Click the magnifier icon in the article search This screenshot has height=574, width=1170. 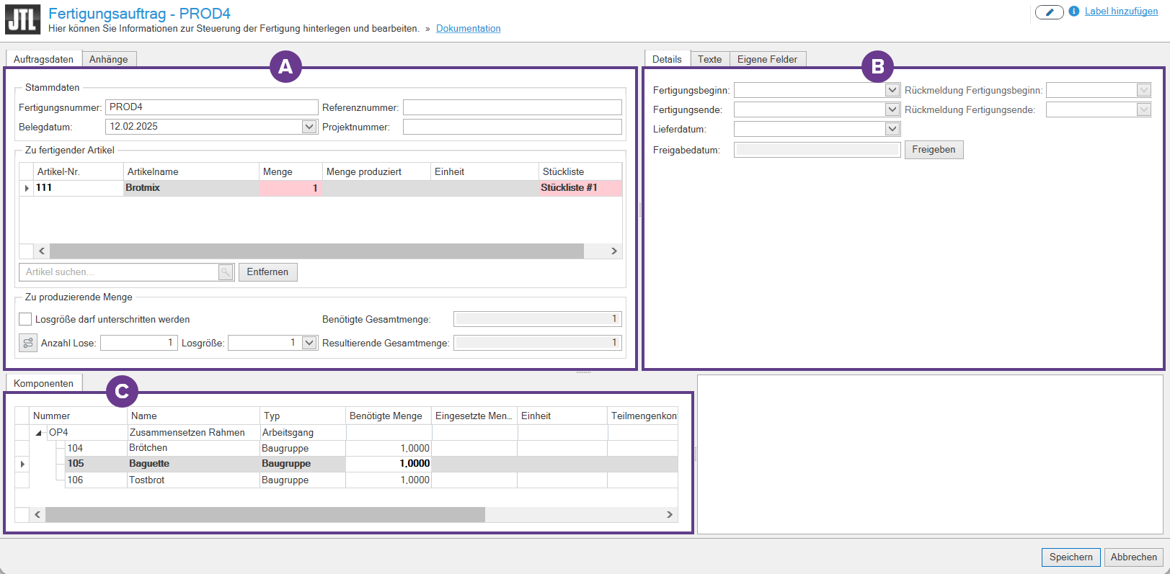(226, 272)
